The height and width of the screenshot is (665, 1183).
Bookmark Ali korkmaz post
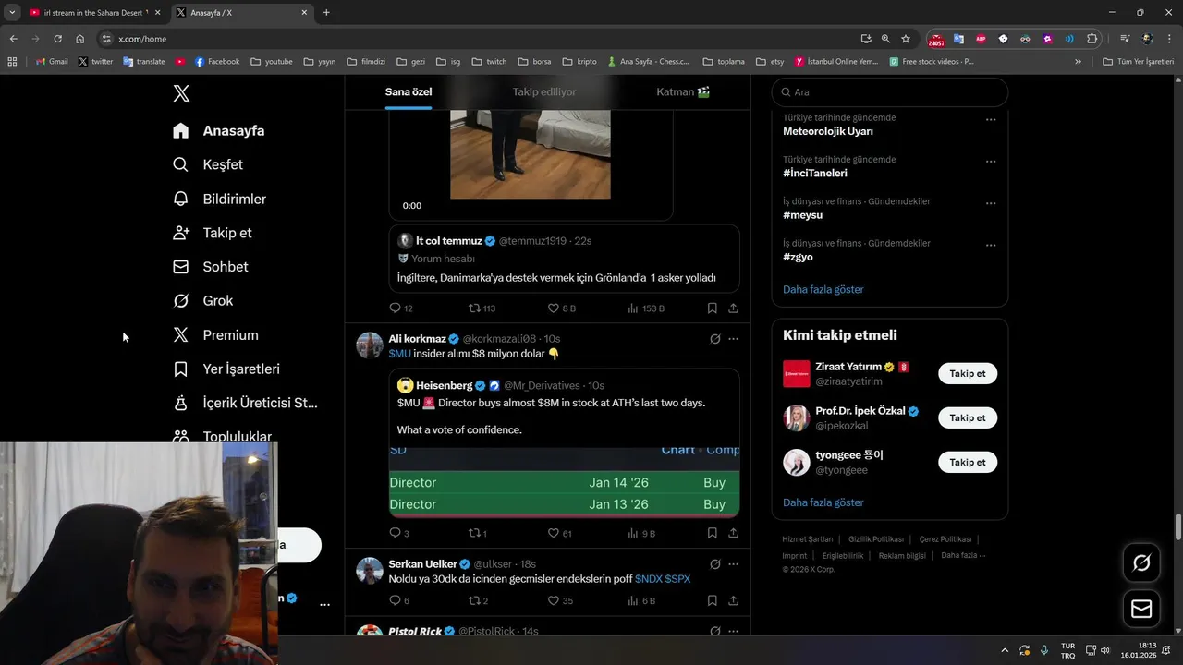click(x=712, y=533)
